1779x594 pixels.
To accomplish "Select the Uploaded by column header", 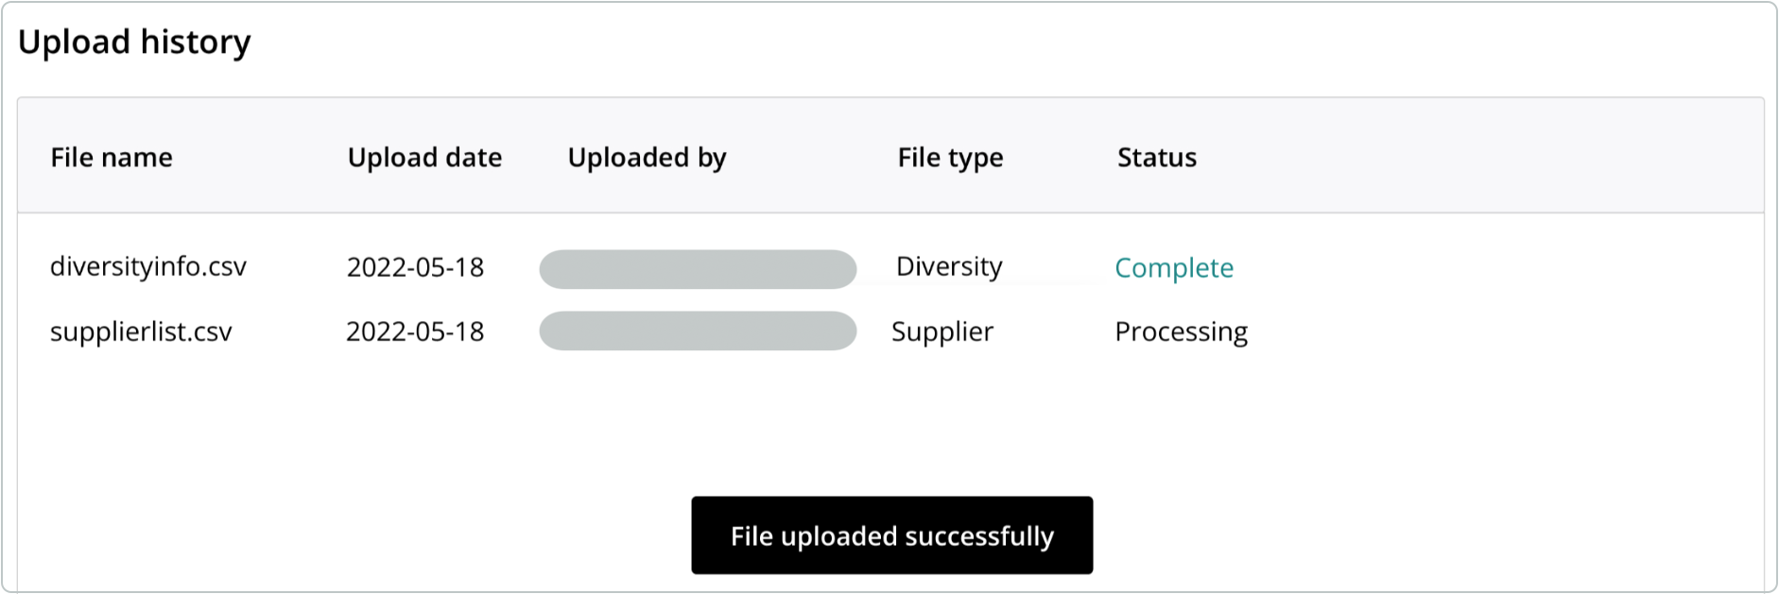I will [647, 158].
